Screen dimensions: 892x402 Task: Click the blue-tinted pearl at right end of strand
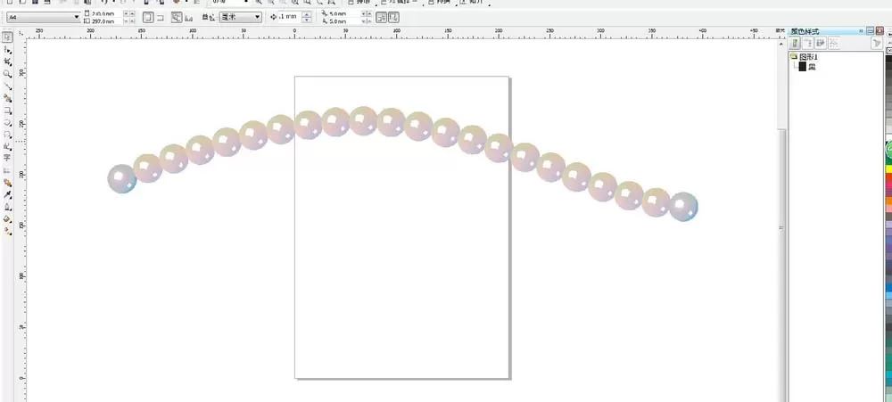683,207
